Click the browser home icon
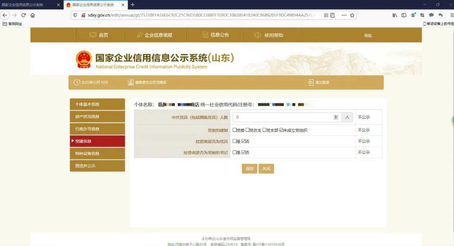Viewport: 454px width, 246px height. [x=32, y=15]
